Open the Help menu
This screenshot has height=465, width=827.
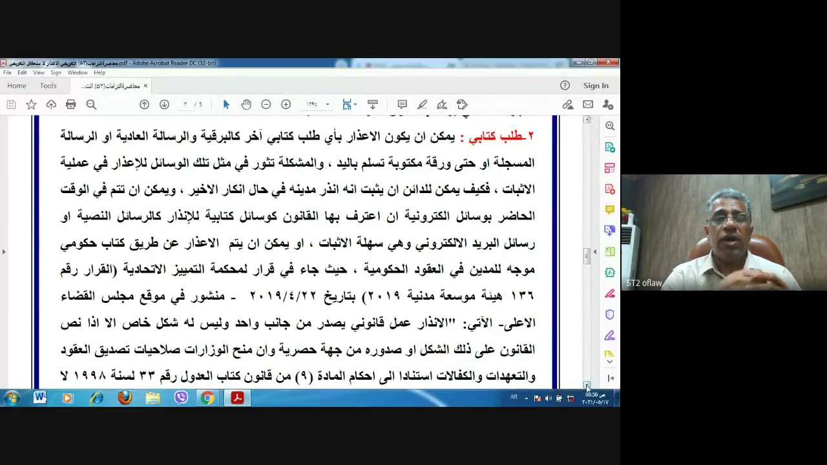click(x=99, y=72)
